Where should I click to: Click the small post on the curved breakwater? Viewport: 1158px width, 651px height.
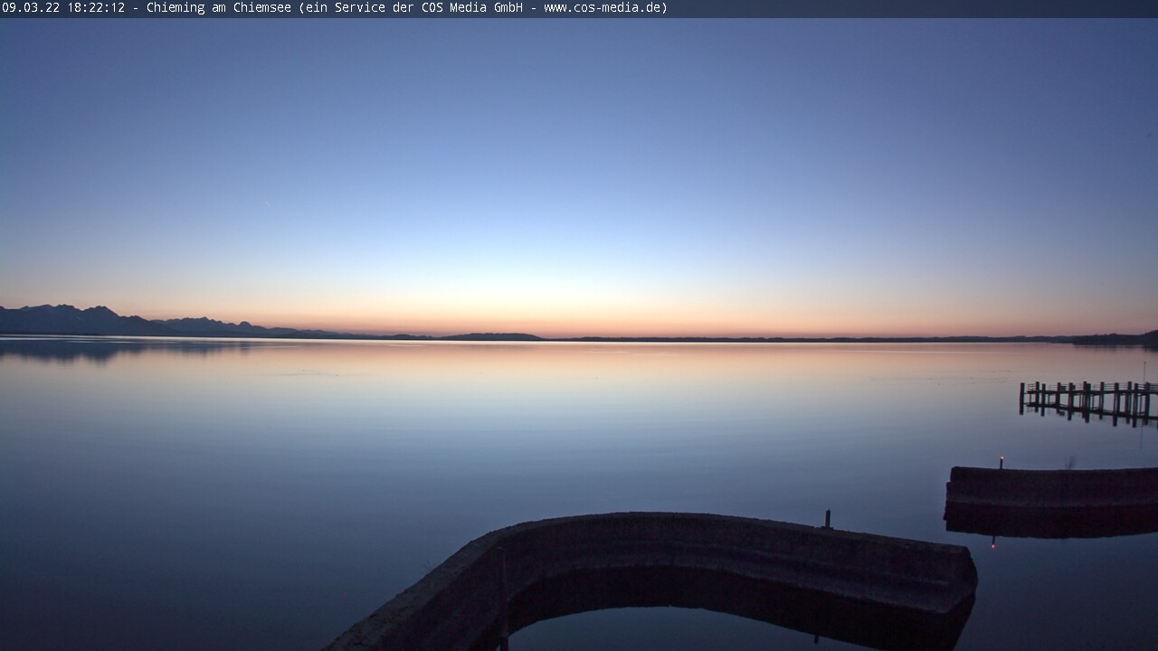[x=827, y=518]
